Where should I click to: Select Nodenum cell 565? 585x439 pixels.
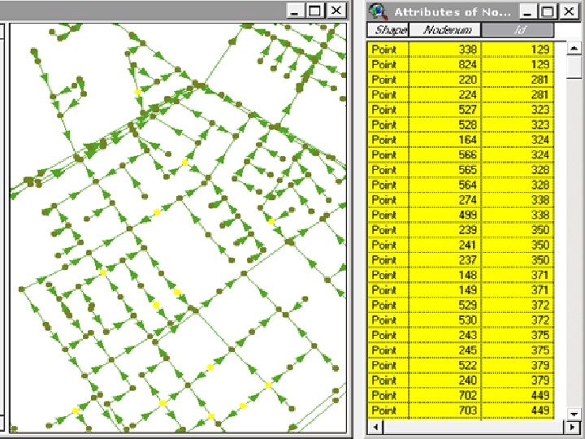(x=445, y=169)
